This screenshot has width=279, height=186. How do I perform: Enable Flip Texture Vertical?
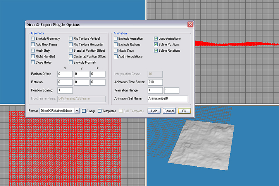(71, 39)
